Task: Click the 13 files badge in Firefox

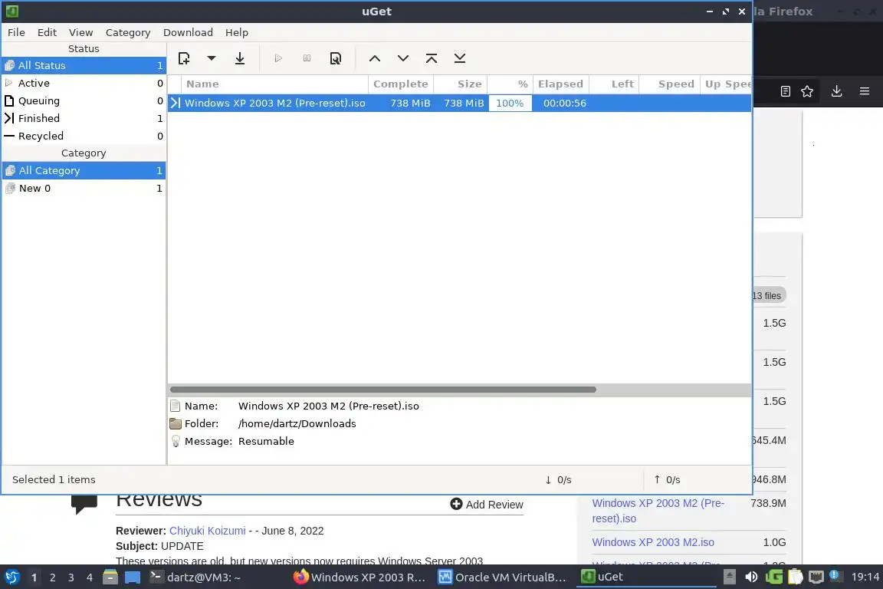Action: pos(768,295)
